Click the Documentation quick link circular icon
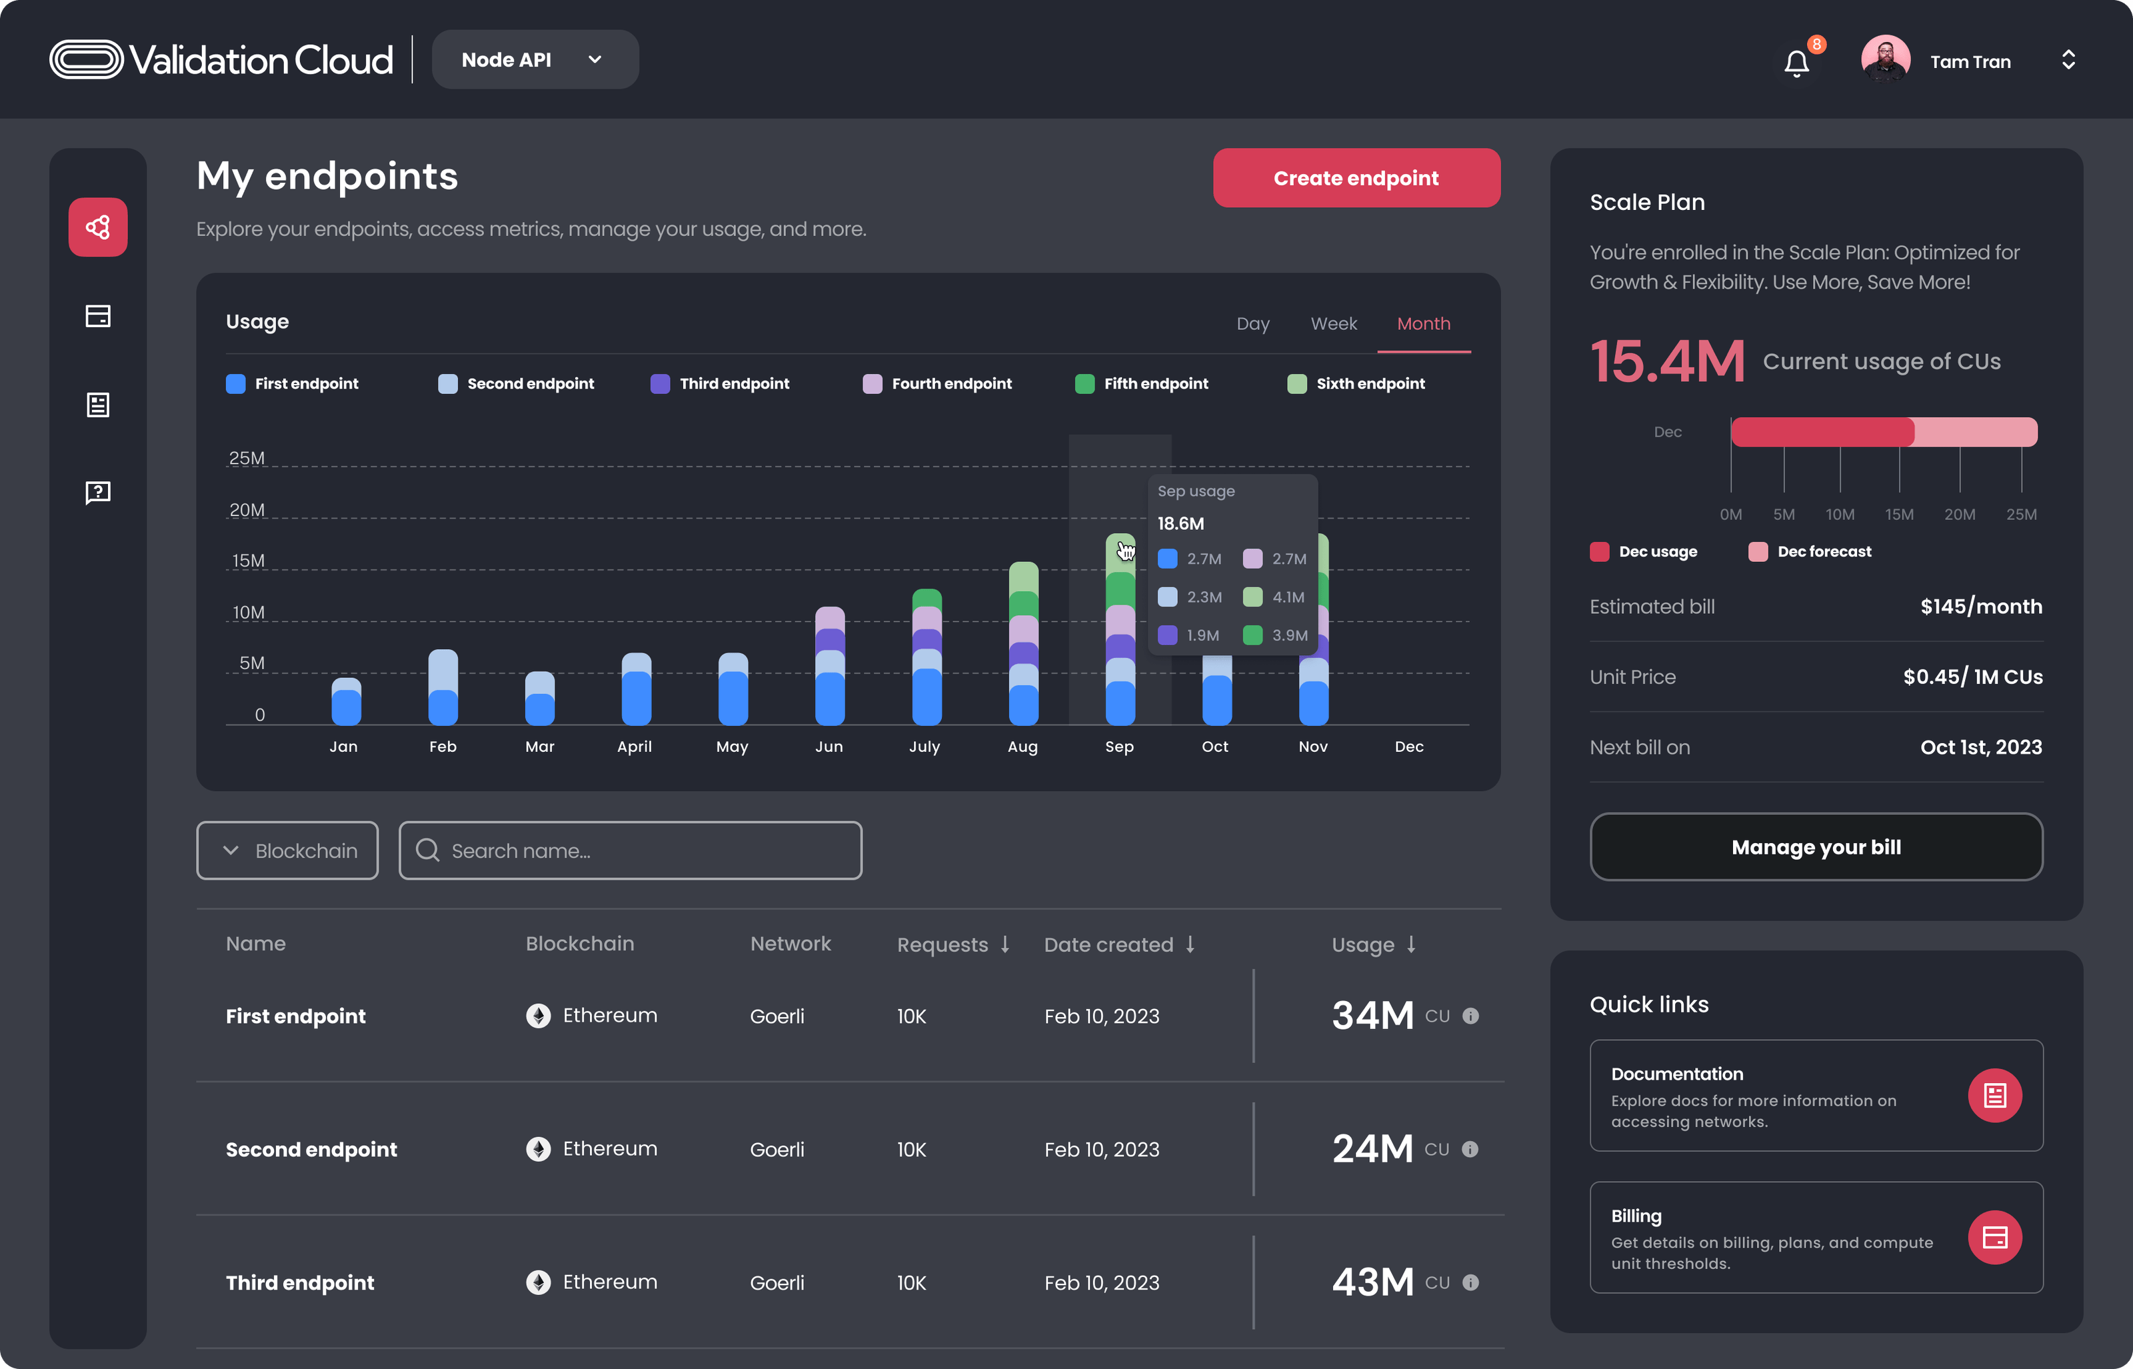This screenshot has height=1369, width=2133. click(x=1995, y=1096)
